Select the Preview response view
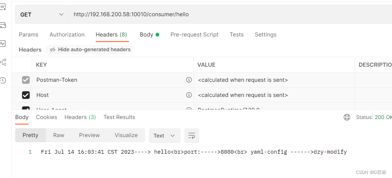The height and width of the screenshot is (178, 392). pyautogui.click(x=89, y=135)
